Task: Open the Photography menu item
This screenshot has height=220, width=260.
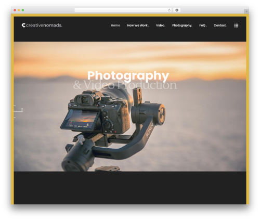Action: click(x=182, y=25)
